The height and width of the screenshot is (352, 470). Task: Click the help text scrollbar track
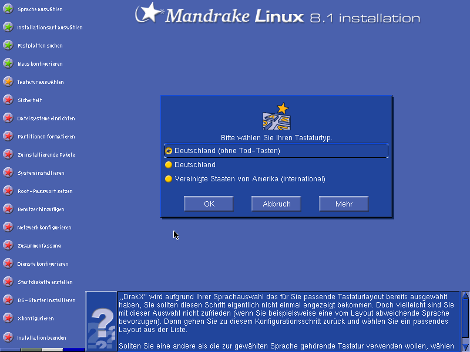(x=465, y=321)
